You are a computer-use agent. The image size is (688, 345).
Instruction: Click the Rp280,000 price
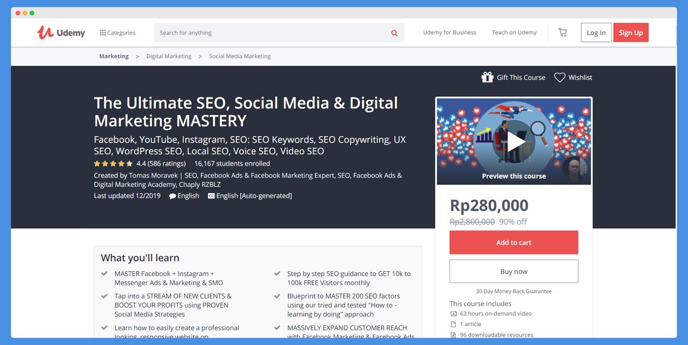tap(489, 205)
